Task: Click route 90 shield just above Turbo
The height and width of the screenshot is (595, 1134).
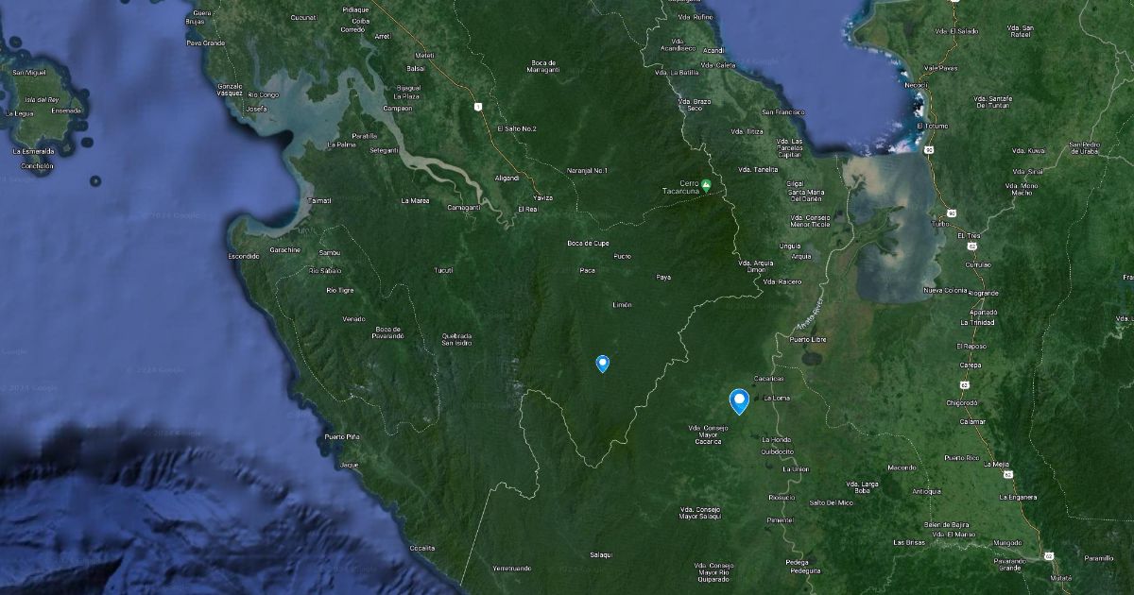Action: 952,212
